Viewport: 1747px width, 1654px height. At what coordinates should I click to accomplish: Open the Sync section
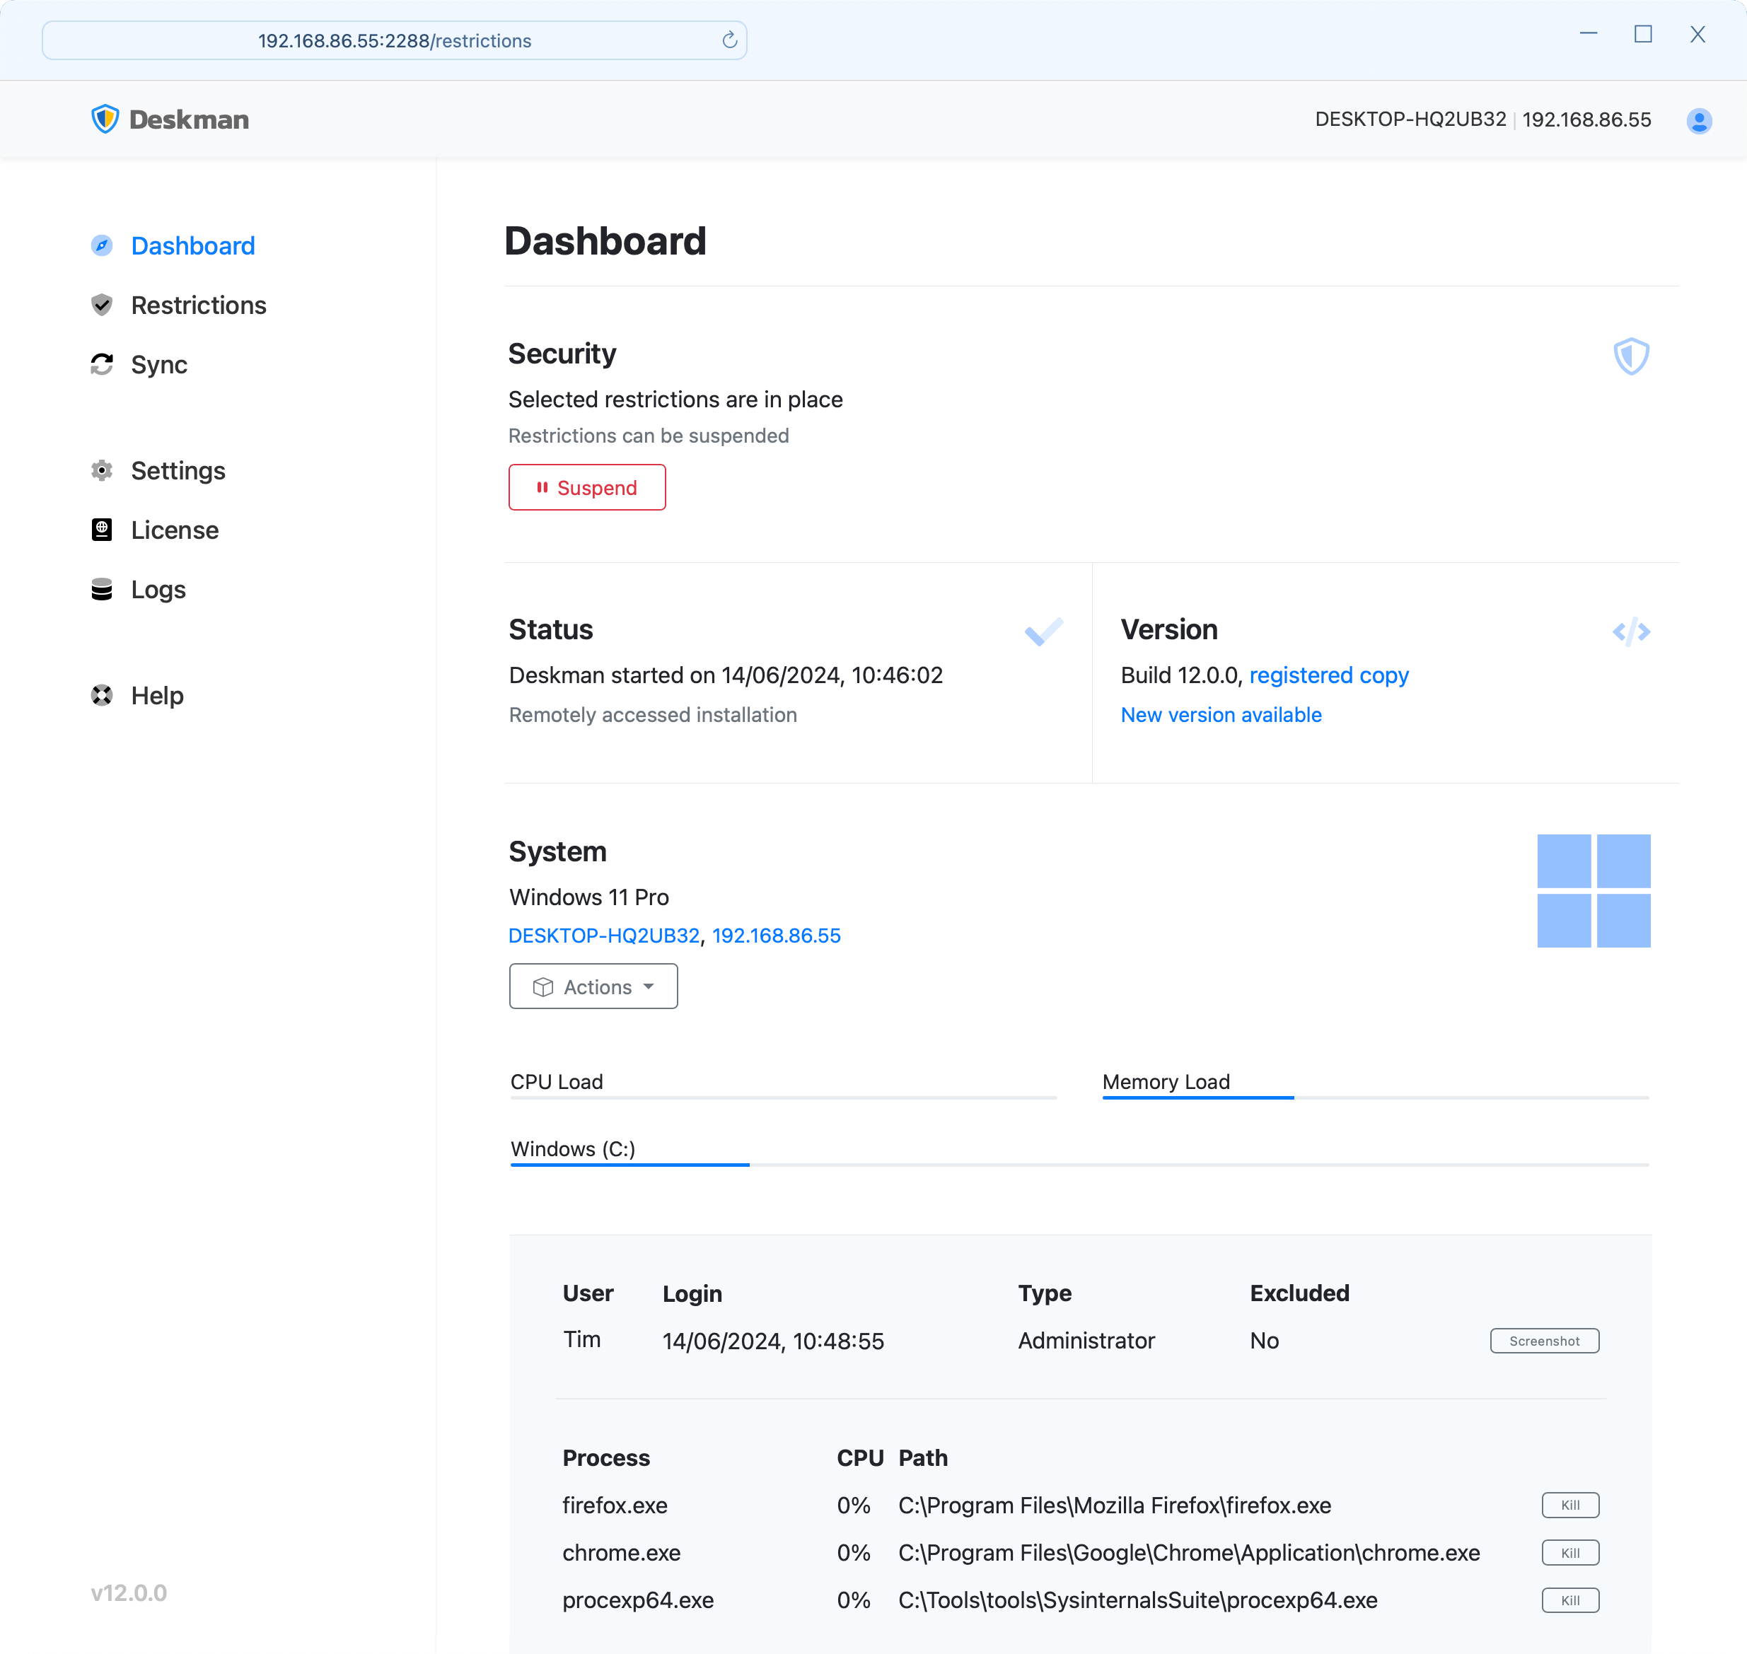139,364
